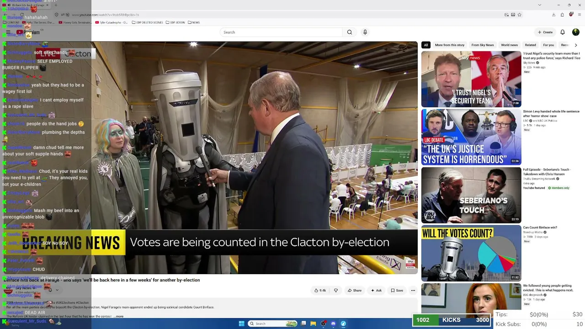The height and width of the screenshot is (329, 585).
Task: Open YouTube guide hamburger menu
Action: click(8, 32)
